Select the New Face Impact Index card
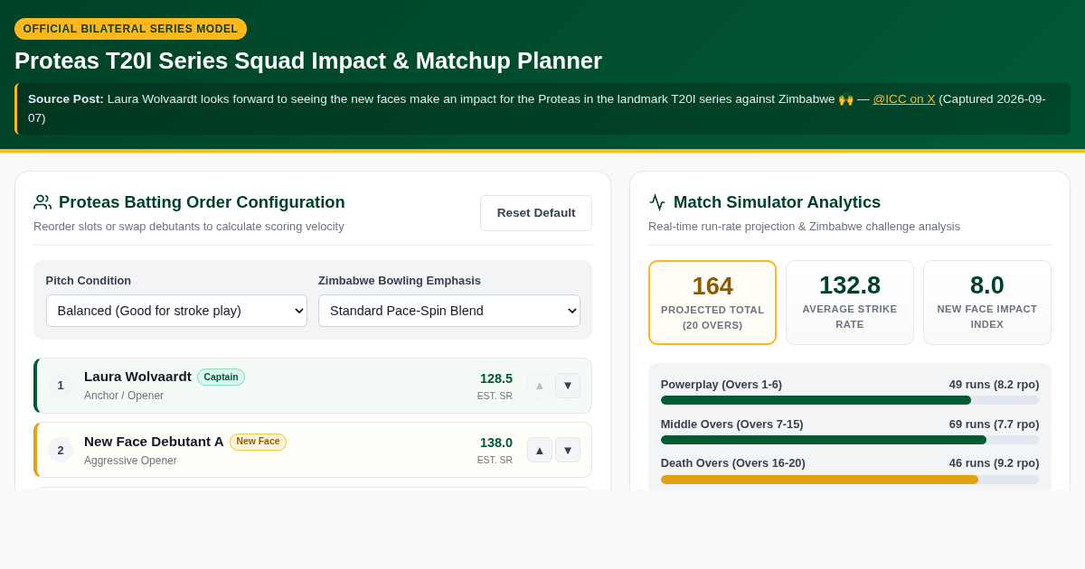The image size is (1085, 569). click(x=987, y=303)
